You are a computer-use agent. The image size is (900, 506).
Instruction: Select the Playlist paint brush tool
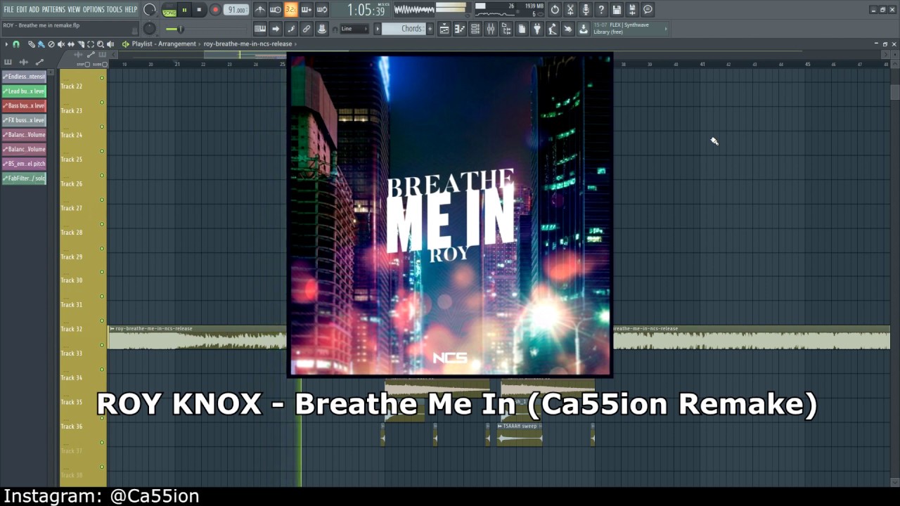tap(41, 44)
